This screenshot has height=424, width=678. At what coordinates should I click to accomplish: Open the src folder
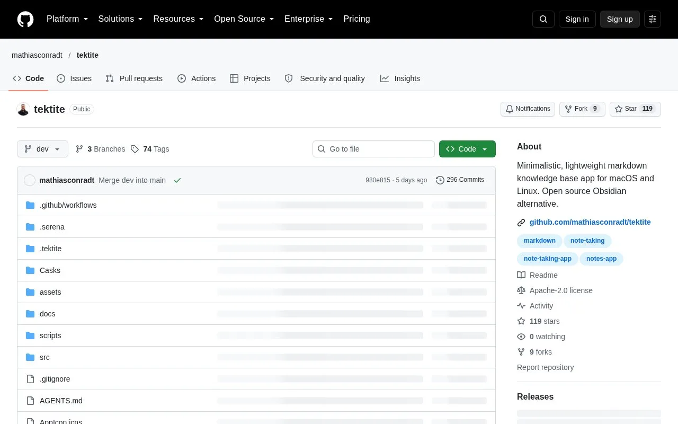coord(44,357)
